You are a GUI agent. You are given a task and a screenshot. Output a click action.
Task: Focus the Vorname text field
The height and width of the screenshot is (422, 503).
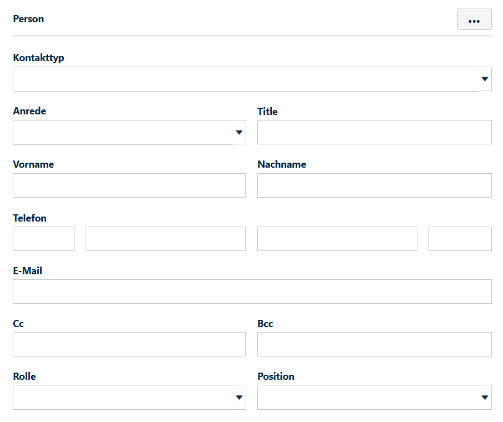pyautogui.click(x=130, y=185)
